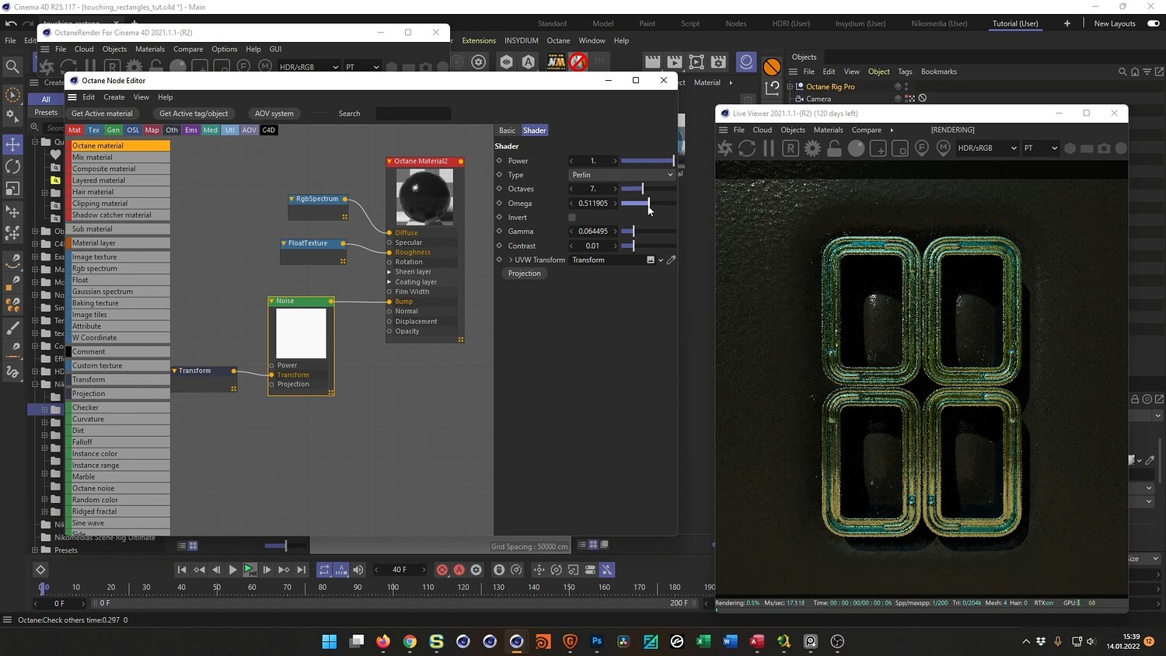Image resolution: width=1166 pixels, height=656 pixels.
Task: Click the render region R icon in Live Viewer
Action: click(x=791, y=148)
